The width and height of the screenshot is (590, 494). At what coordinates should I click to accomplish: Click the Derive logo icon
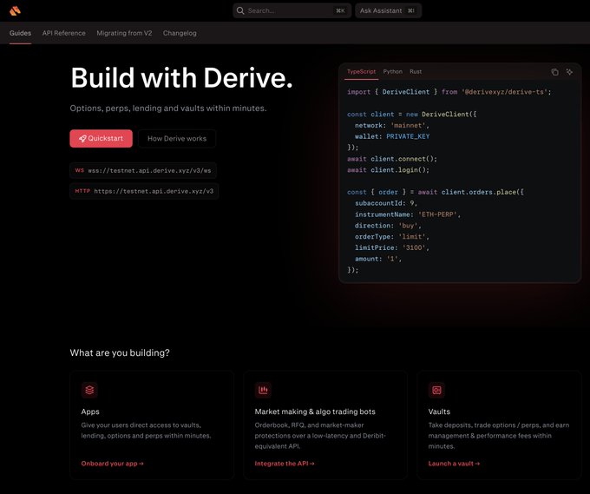15,11
